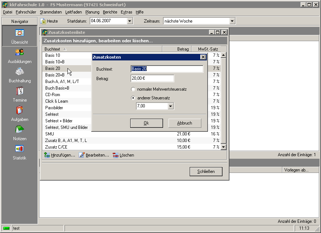The width and height of the screenshot is (321, 233).
Task: Expand the Zeitraum nächste Woche dropdown
Action: 232,21
